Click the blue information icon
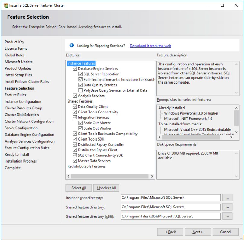This screenshot has height=240, width=244. click(x=71, y=45)
